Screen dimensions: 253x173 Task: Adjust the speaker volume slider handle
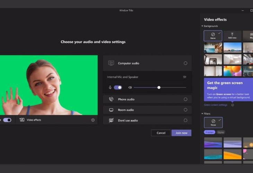click(x=159, y=88)
